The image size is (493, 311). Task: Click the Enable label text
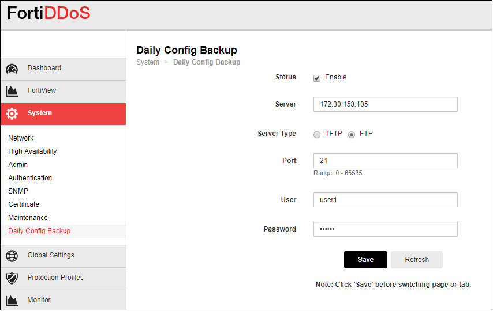pos(336,77)
